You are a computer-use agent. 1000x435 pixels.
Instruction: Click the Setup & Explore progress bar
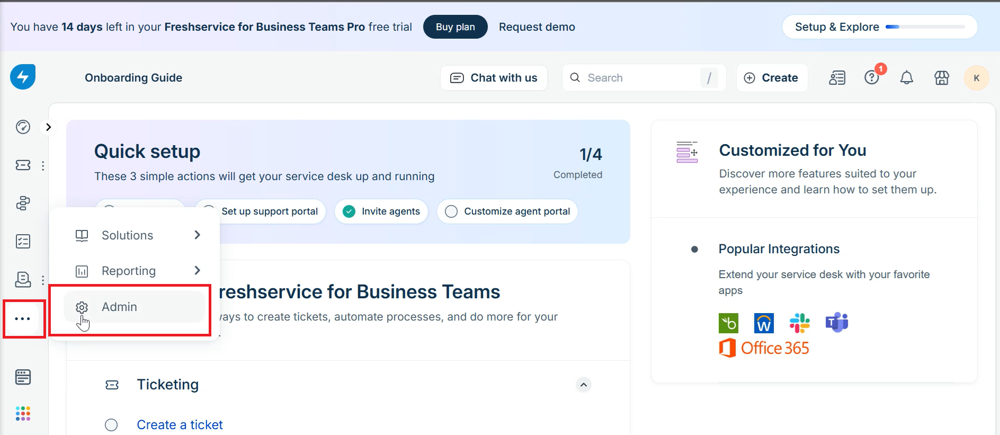coord(925,27)
